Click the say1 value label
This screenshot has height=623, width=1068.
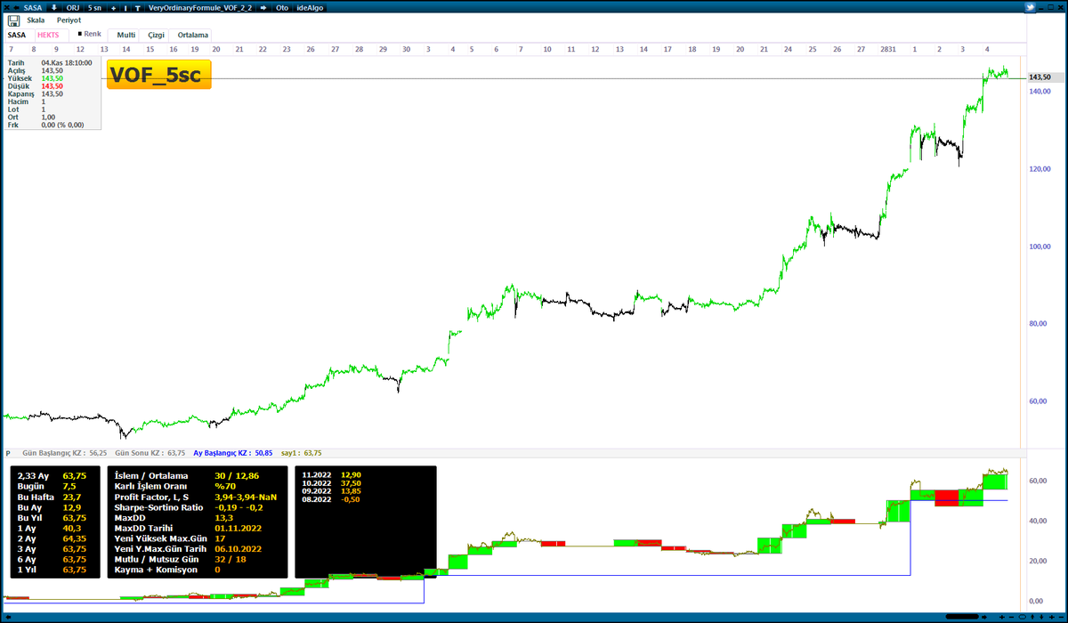pos(302,453)
